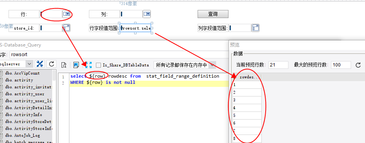
Task: Select the rowsort.sele widget
Action: coord(135,28)
